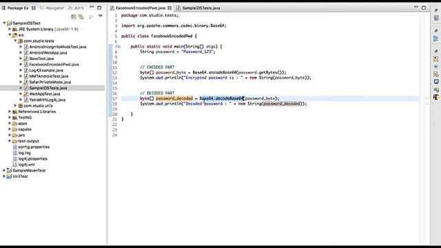The height and width of the screenshot is (248, 441).
Task: Collapse the SampleIOSTest project node
Action: tap(4, 23)
